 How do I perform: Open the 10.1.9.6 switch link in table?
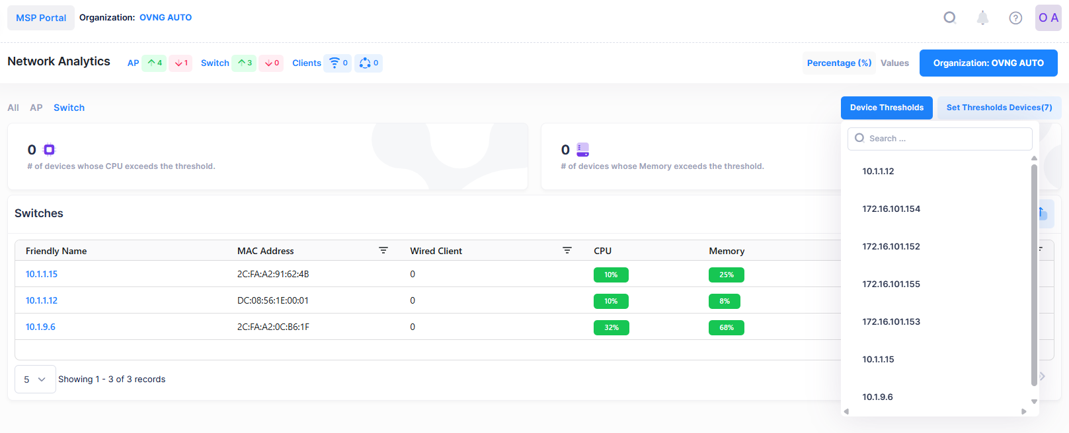40,327
